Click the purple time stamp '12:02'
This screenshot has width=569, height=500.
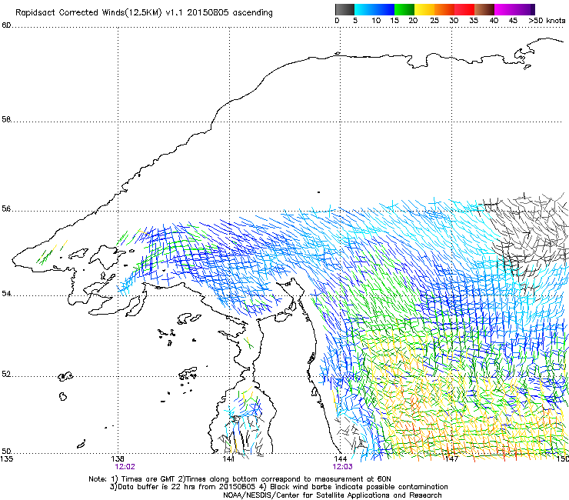(x=125, y=467)
